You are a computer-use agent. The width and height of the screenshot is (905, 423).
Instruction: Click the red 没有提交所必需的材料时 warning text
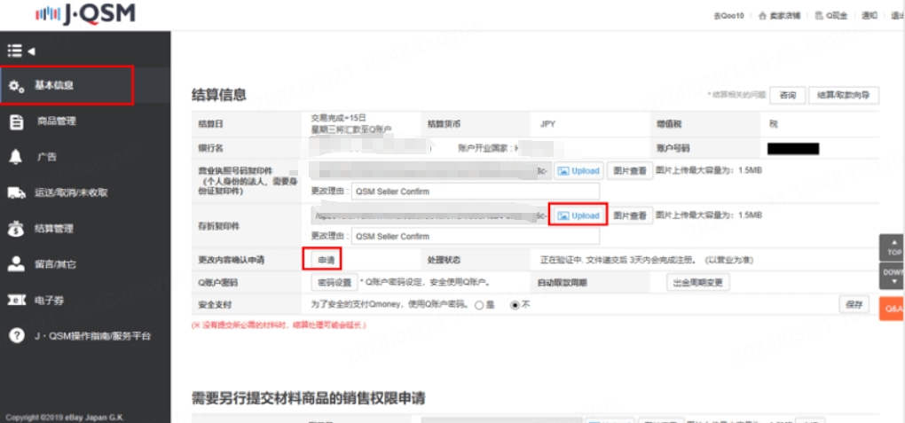(279, 325)
